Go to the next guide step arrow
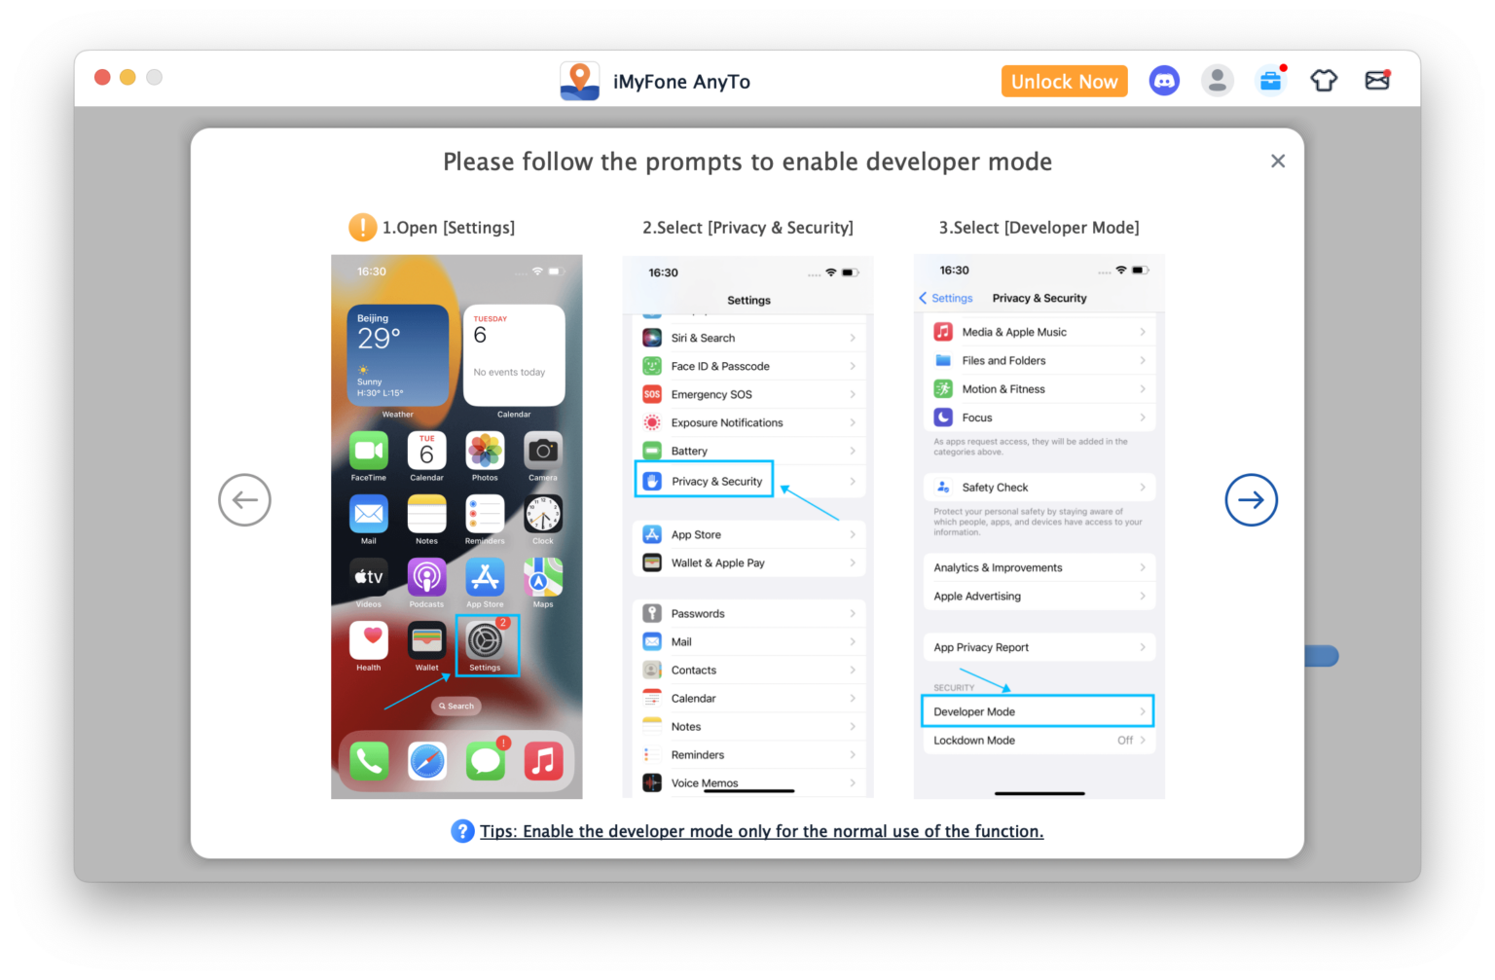This screenshot has height=980, width=1495. tap(1251, 500)
